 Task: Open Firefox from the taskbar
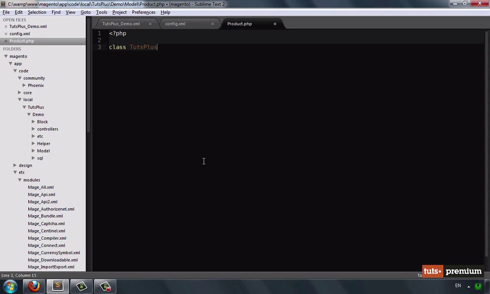point(34,286)
